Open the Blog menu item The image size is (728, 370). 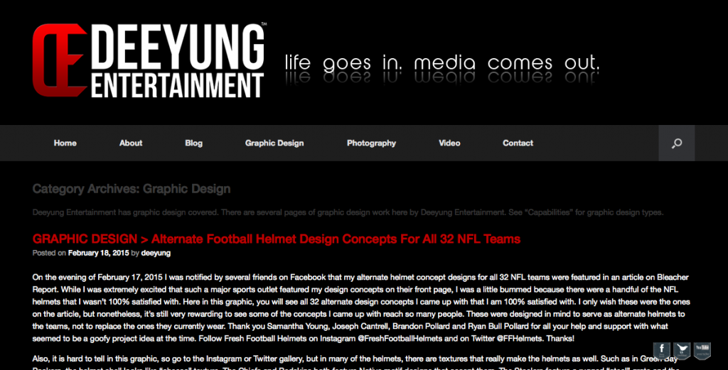(x=193, y=143)
